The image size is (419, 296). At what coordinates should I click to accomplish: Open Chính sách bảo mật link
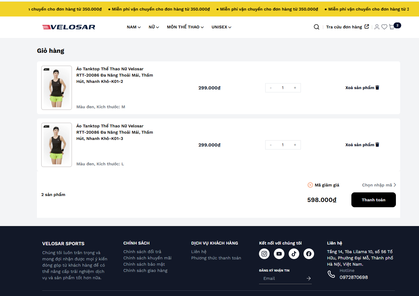(144, 264)
